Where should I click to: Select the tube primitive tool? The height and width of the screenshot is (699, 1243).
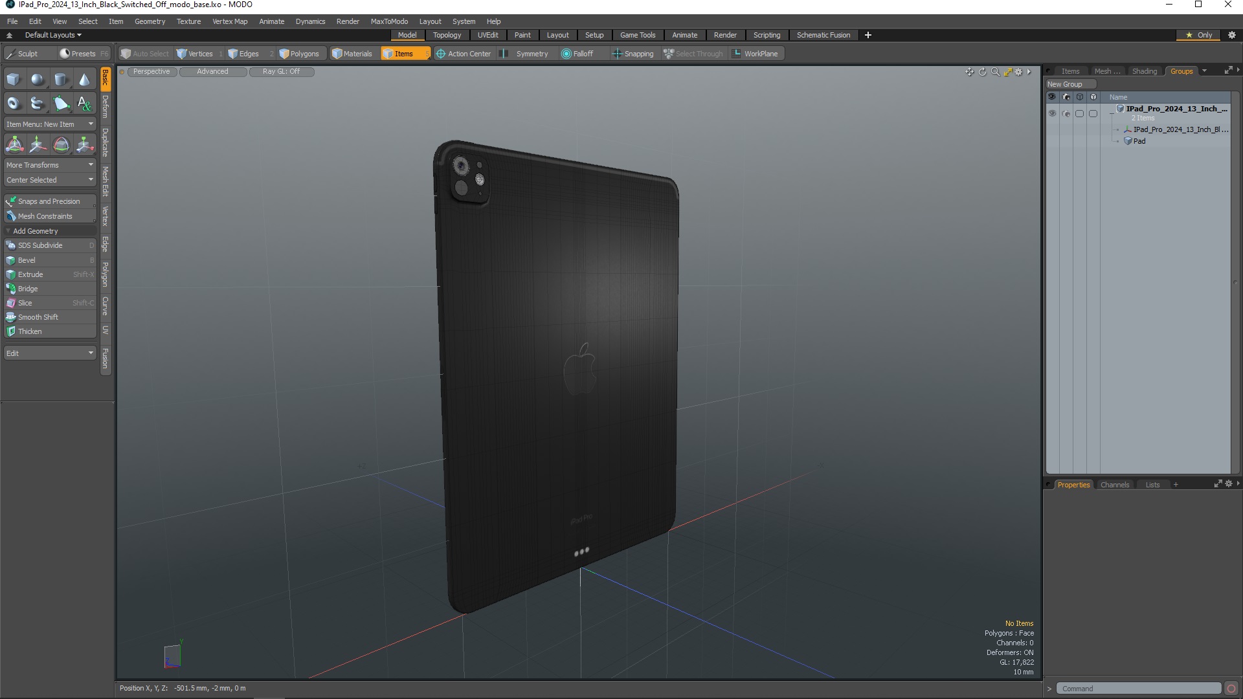pyautogui.click(x=38, y=103)
